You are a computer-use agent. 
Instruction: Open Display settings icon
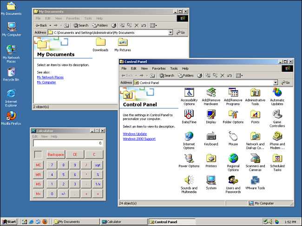pyautogui.click(x=211, y=117)
